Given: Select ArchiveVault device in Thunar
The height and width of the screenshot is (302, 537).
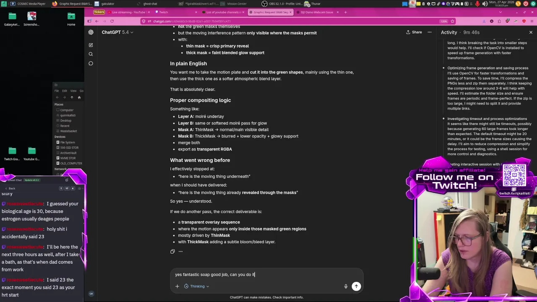Looking at the screenshot, I should 68,153.
